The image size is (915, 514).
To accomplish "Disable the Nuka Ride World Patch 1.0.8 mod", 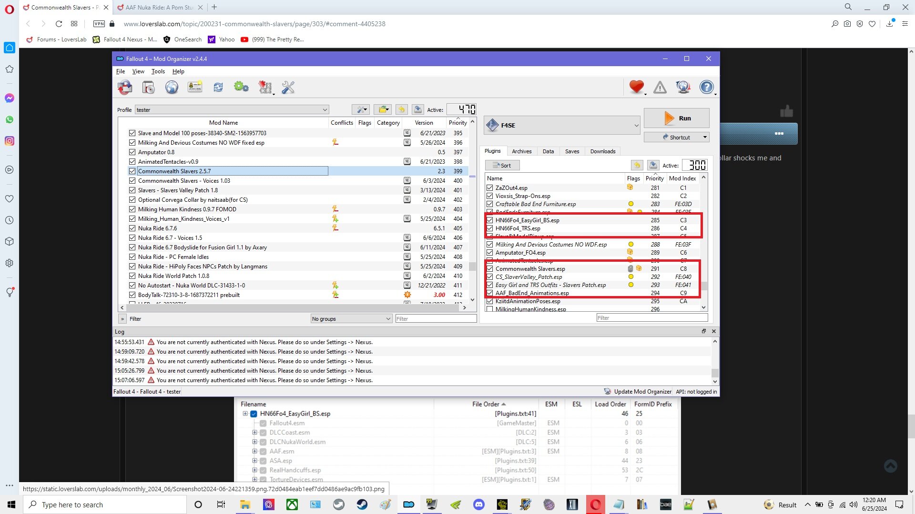I will [x=132, y=276].
